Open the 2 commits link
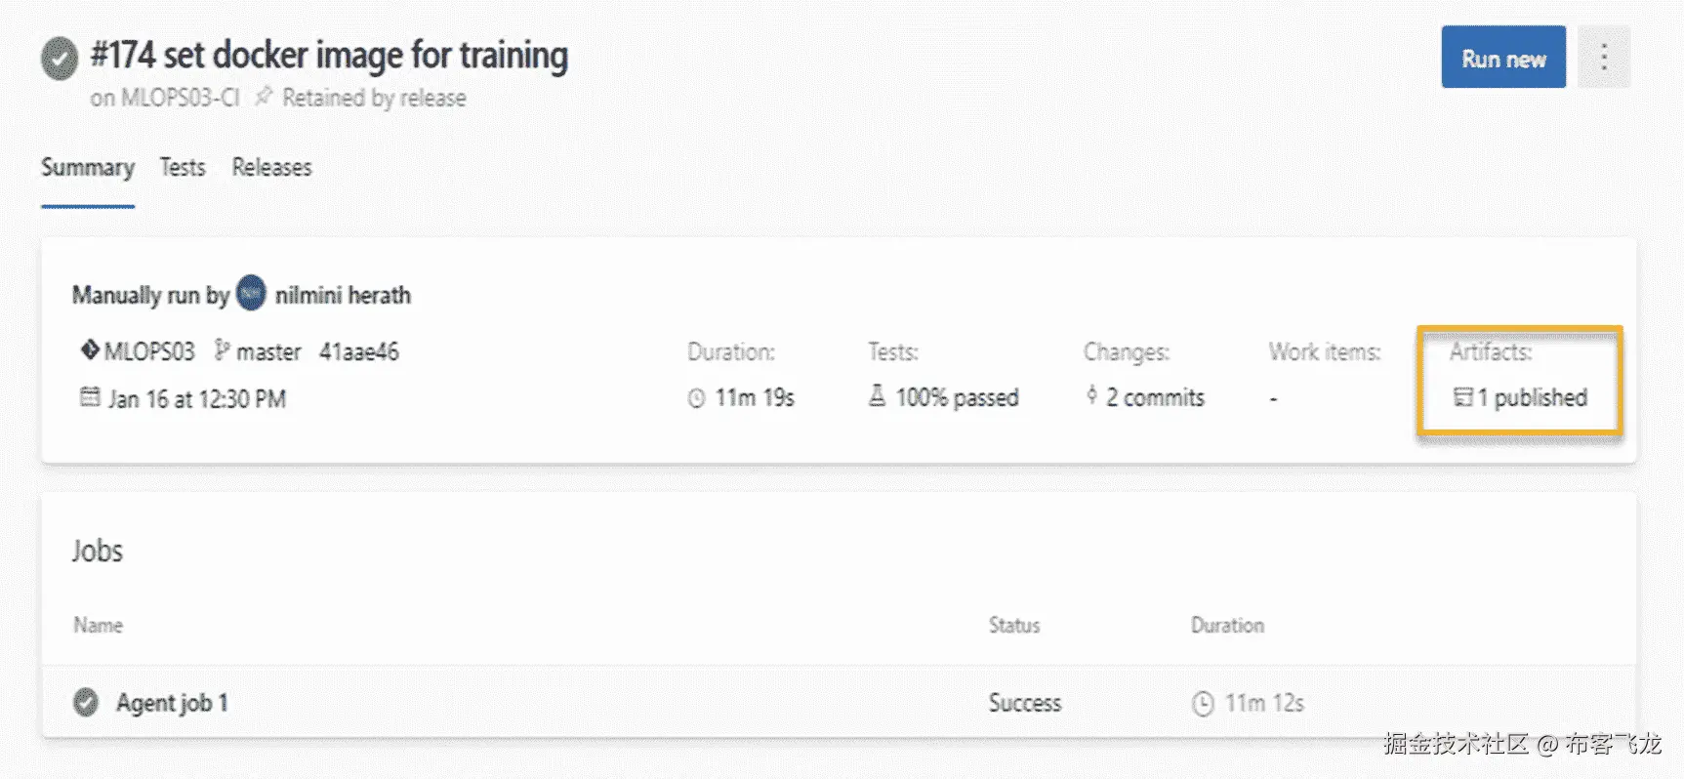The height and width of the screenshot is (779, 1684). click(1155, 397)
